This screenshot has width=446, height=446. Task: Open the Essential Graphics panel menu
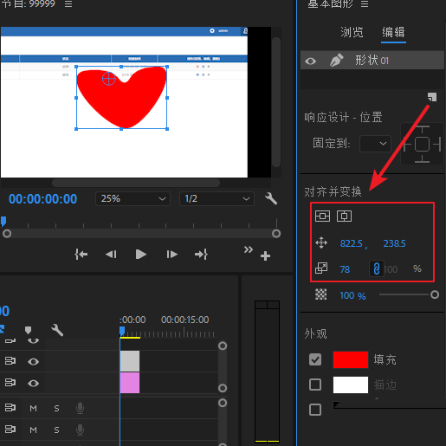pos(365,4)
